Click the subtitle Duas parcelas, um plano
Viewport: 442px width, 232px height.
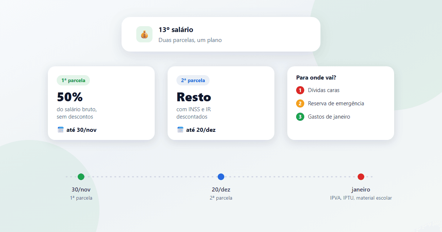click(x=190, y=40)
